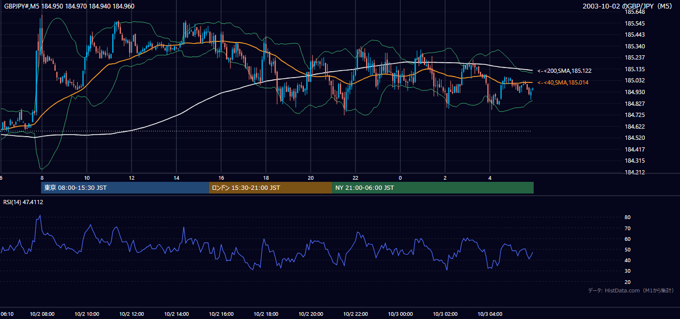Click the 06:10 bottom timeline label
Viewport: 680px width, 319px height.
[x=7, y=314]
